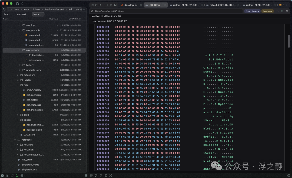Screen dimensions: 292x178
Task: Sort by the FILE SIZE column header
Action: pos(53,19)
